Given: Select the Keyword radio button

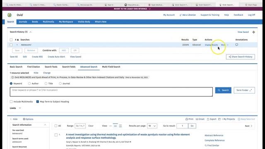Looking at the screenshot, I should 11,84.
